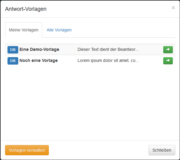
Task: Close the dialog with the X icon
Action: [173, 8]
